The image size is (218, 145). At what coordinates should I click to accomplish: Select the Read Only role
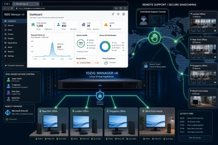13,99
